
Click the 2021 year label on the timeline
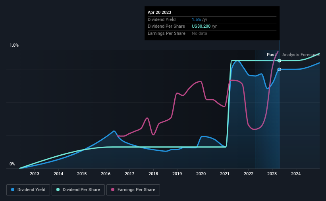[x=224, y=174]
